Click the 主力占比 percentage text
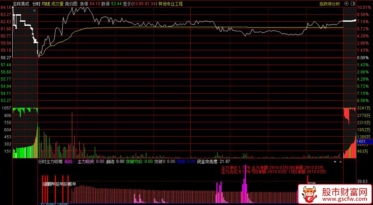The width and height of the screenshot is (373, 205). pyautogui.click(x=236, y=172)
